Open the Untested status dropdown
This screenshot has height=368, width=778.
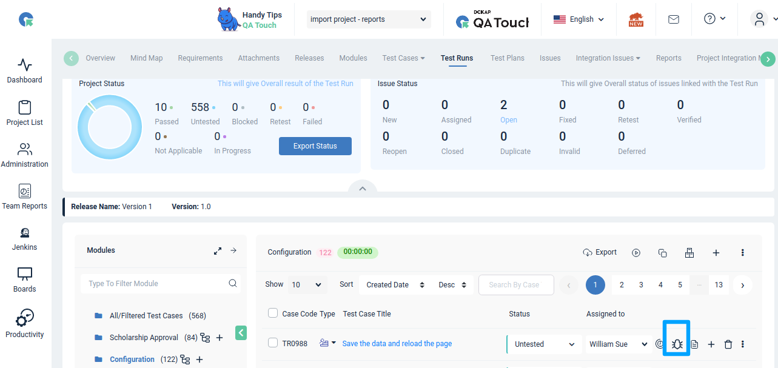543,344
